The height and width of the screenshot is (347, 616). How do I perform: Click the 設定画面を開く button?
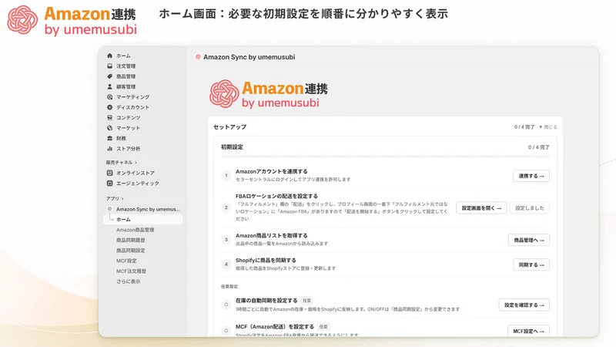click(481, 207)
